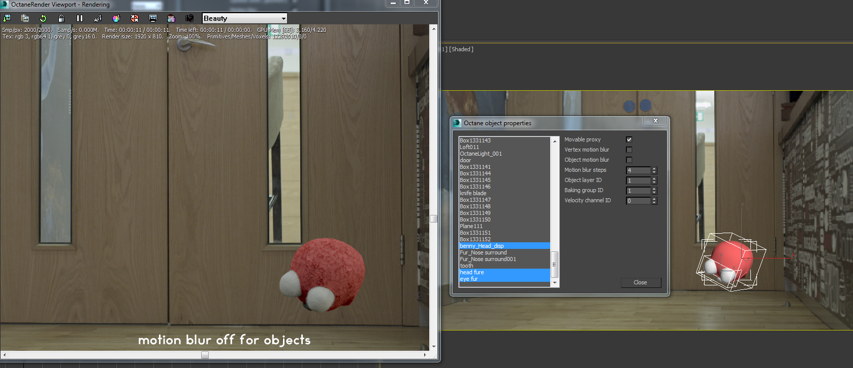Decrease Velocity channel ID with the down arrow
Screen dimensions: 853x368
[654, 203]
